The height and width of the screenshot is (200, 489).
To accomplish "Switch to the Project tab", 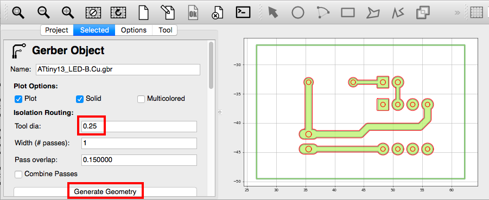I will tap(57, 30).
